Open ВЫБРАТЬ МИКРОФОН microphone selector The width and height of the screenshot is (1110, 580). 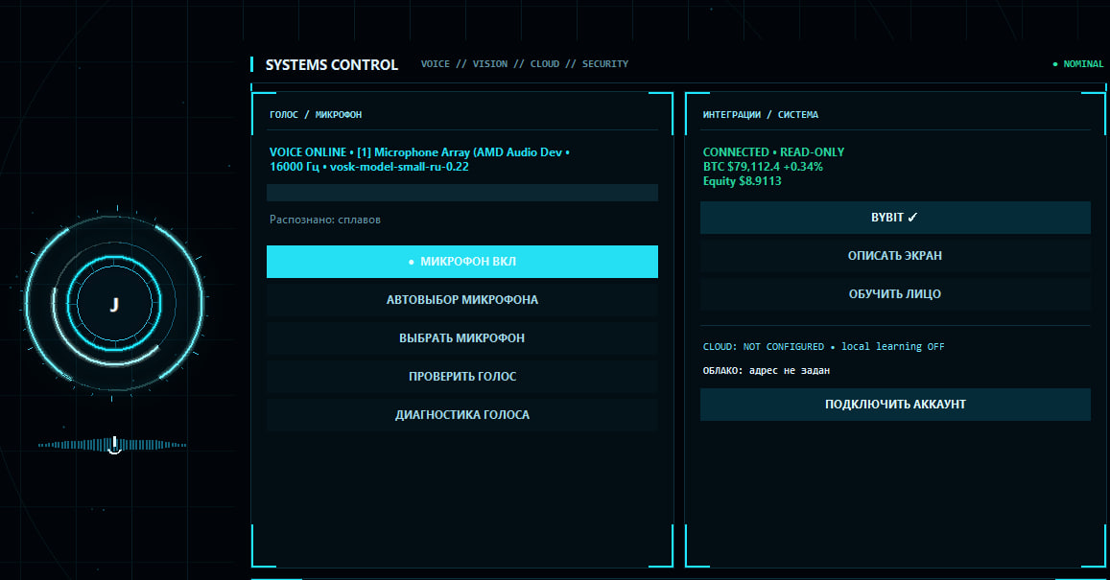pos(462,338)
